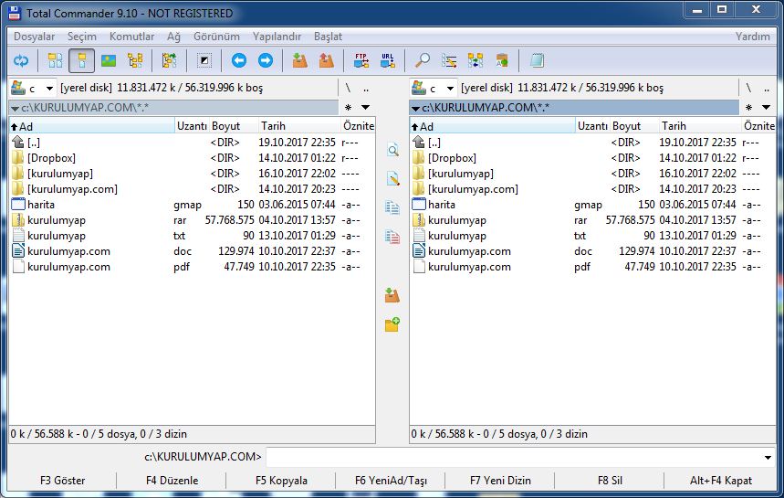784x498 pixels.
Task: Click the FTP new URL connection icon
Action: click(x=388, y=61)
